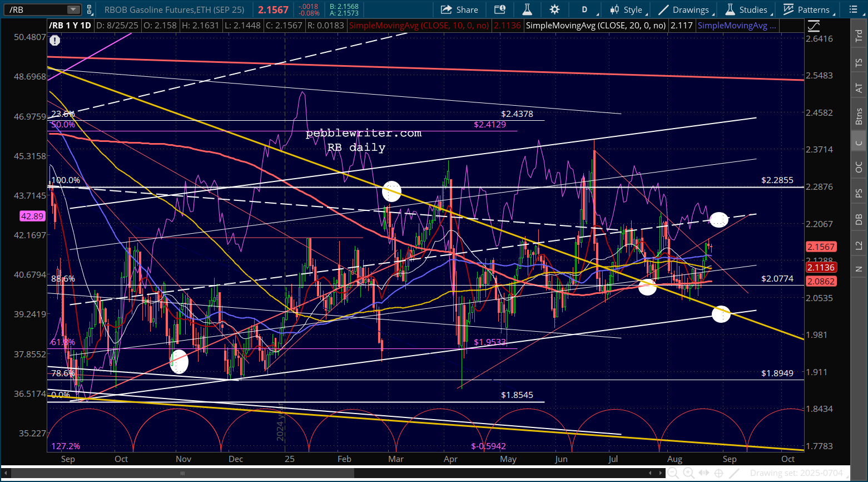Toggle the Btns sidebar tab
Screen dimensions: 868x482
(859, 116)
